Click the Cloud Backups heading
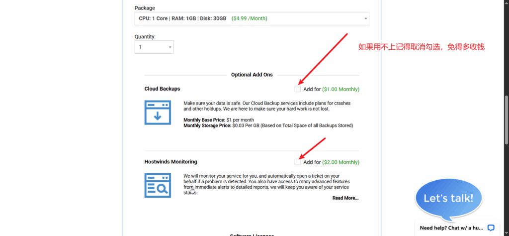 (x=162, y=89)
